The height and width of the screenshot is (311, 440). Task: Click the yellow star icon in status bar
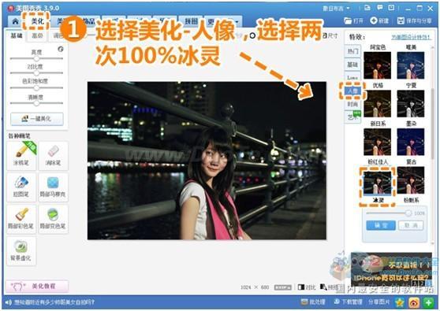400,302
